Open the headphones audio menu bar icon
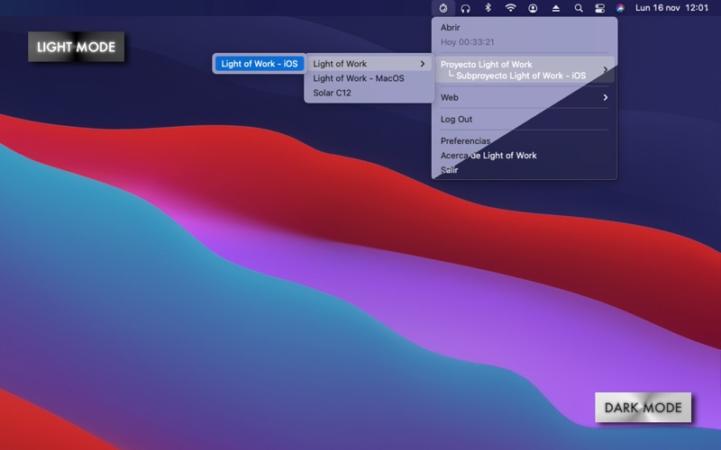The height and width of the screenshot is (450, 721). pos(465,8)
